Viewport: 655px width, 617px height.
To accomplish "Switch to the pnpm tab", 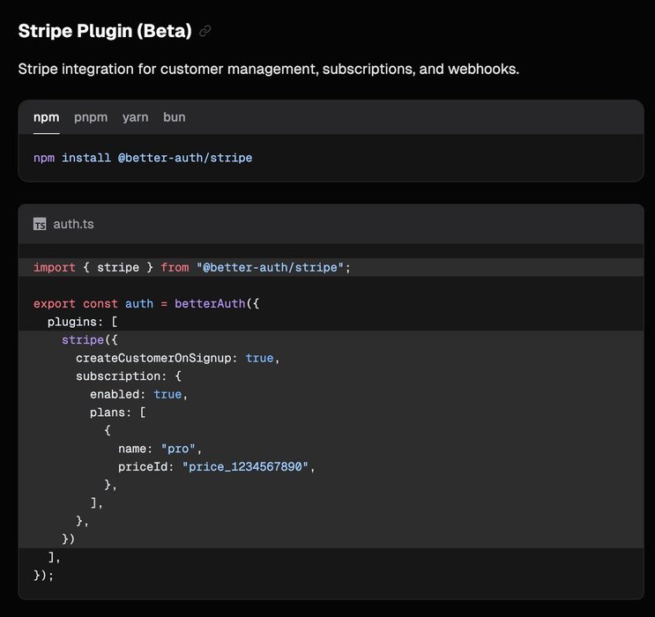I will [x=91, y=117].
